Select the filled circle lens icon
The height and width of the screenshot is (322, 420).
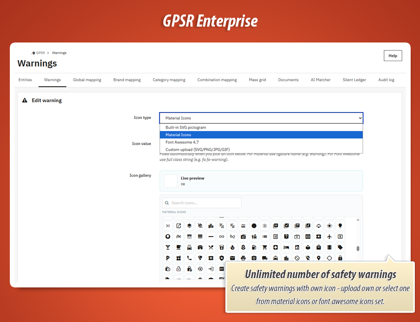point(254,226)
